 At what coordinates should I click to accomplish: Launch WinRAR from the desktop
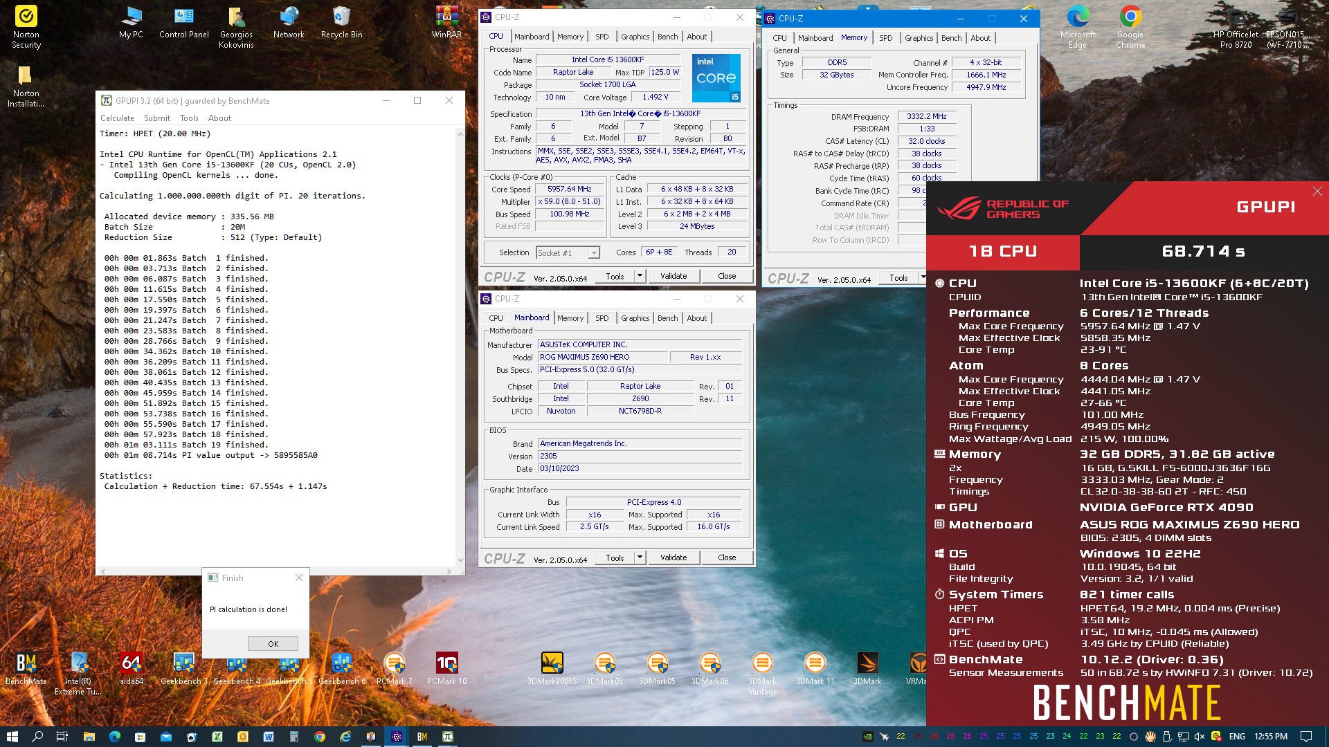click(446, 23)
